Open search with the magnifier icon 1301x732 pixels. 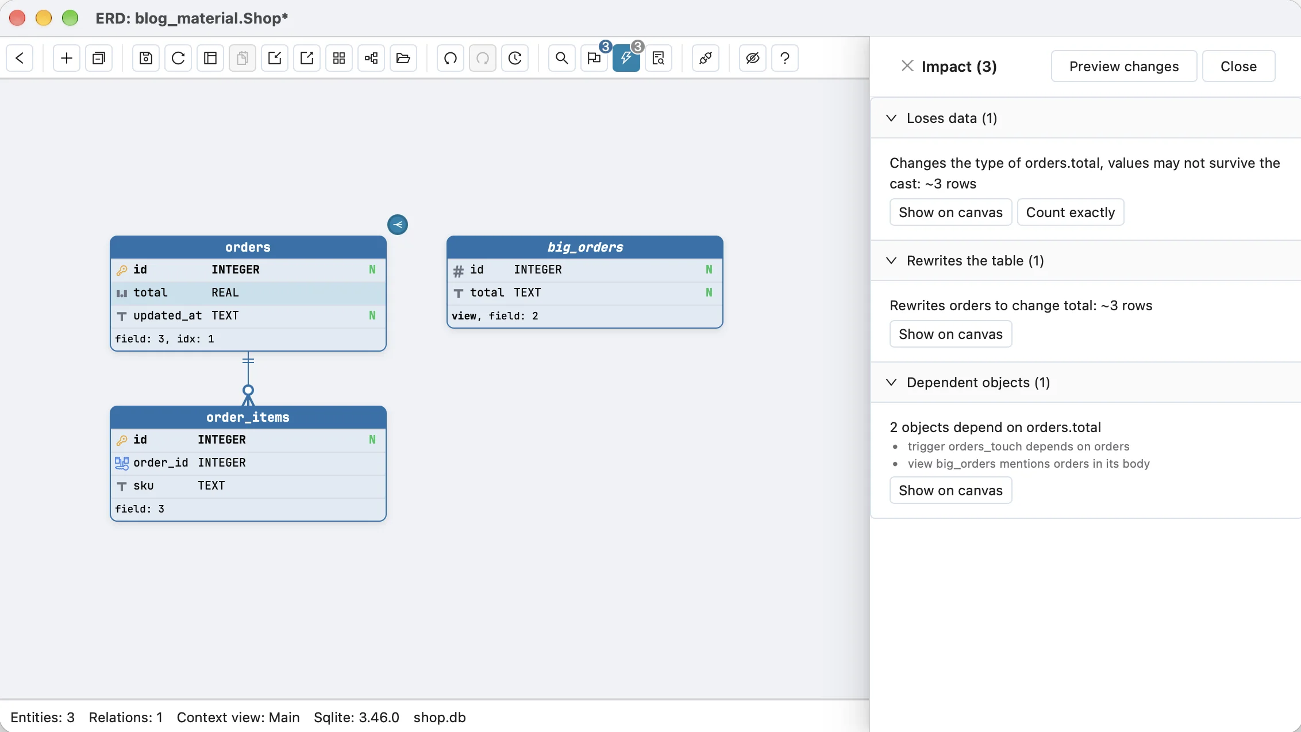562,58
